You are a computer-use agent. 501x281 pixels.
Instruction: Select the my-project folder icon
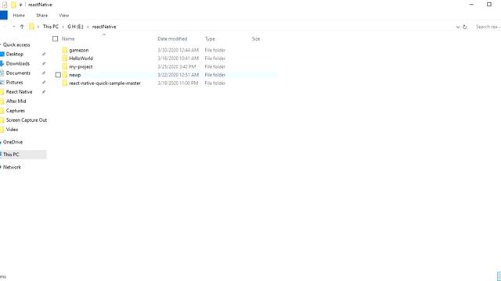click(x=65, y=66)
